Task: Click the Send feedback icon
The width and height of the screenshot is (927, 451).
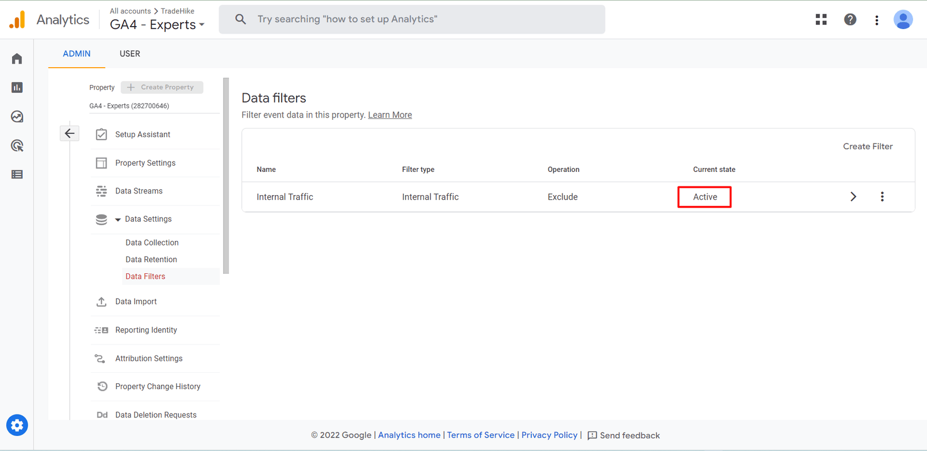Action: tap(592, 435)
